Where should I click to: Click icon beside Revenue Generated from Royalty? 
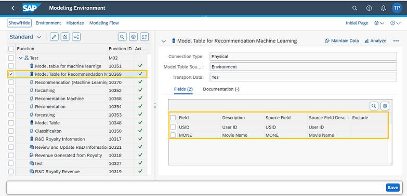tap(32, 156)
